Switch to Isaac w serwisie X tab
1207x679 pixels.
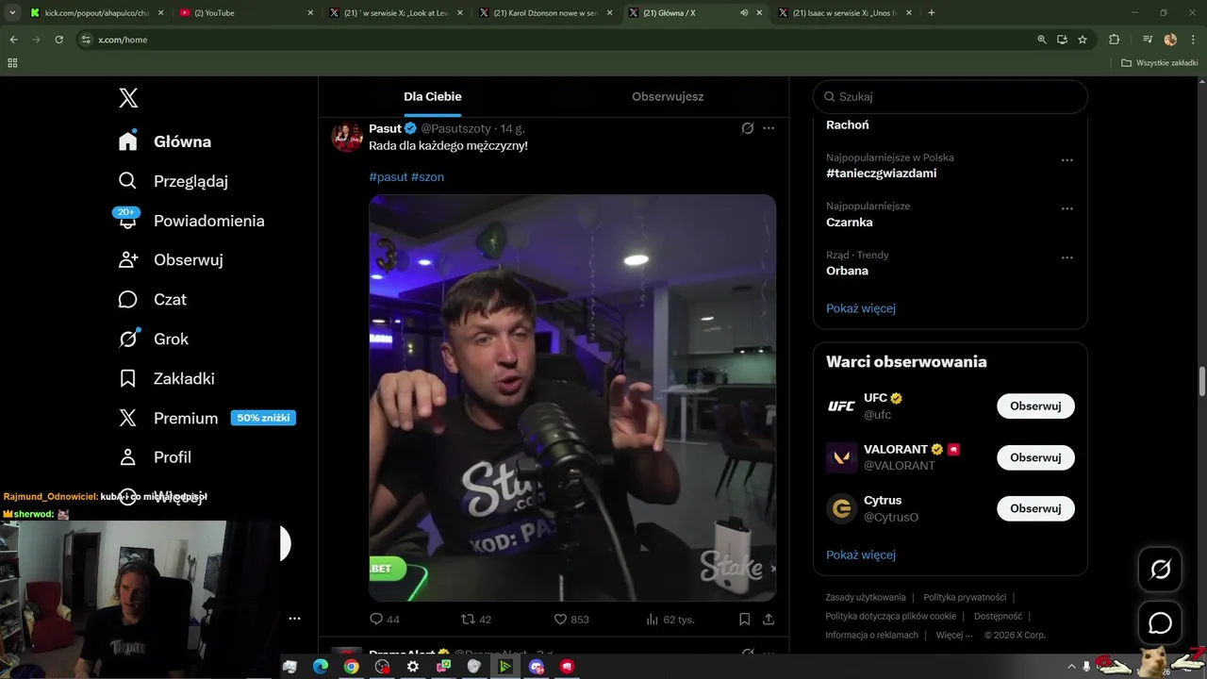point(844,12)
